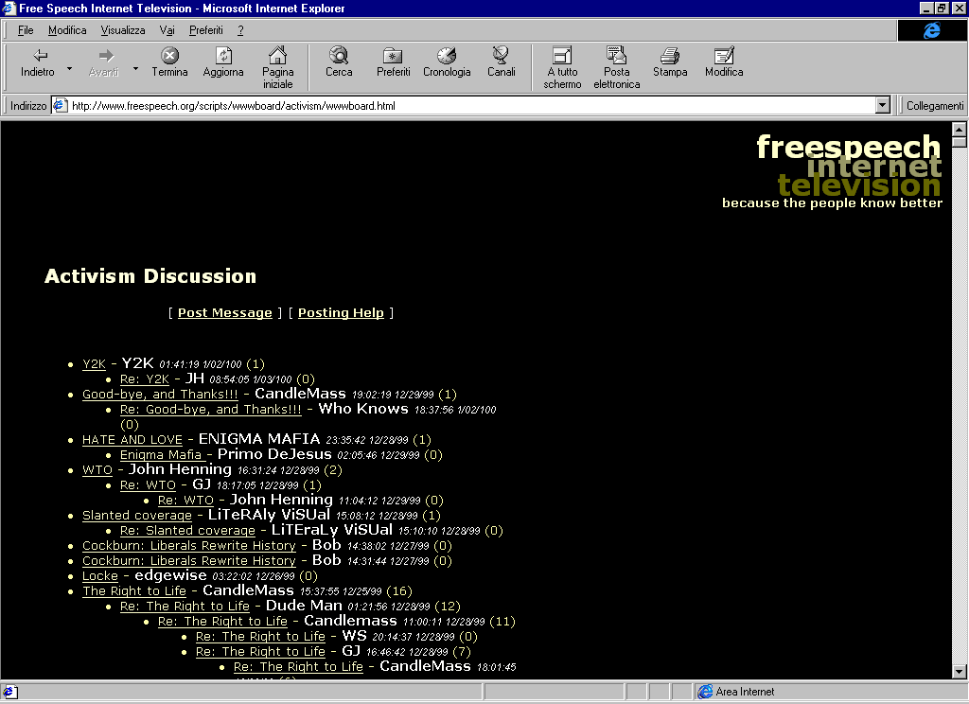Open the Vai menu
This screenshot has height=704, width=969.
coord(167,30)
